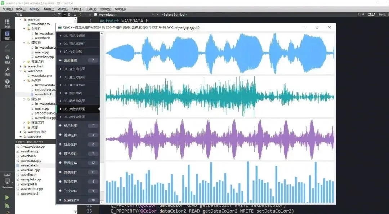Open wavewater.cpp in Open Documents list
This screenshot has height=214, width=389.
coord(31,189)
